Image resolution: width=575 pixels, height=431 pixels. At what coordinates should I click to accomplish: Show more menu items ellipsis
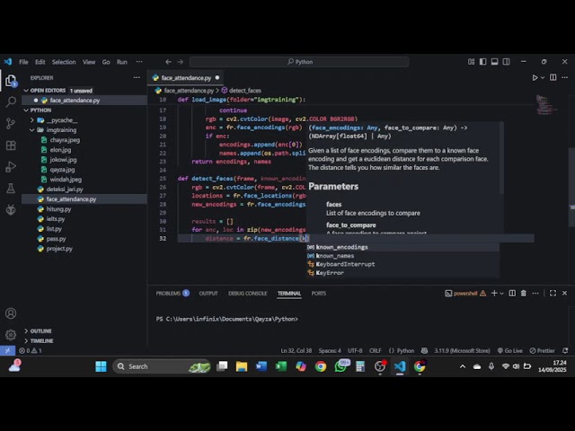point(139,62)
